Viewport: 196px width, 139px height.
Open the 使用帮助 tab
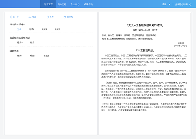[88, 5]
